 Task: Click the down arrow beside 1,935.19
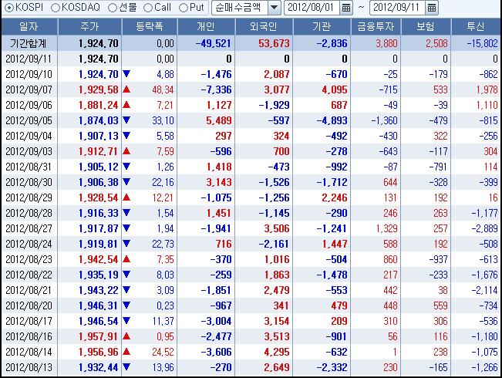126,274
